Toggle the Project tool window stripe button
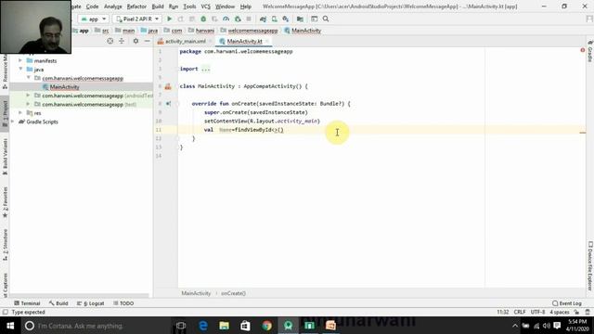594x334 pixels. click(x=5, y=113)
